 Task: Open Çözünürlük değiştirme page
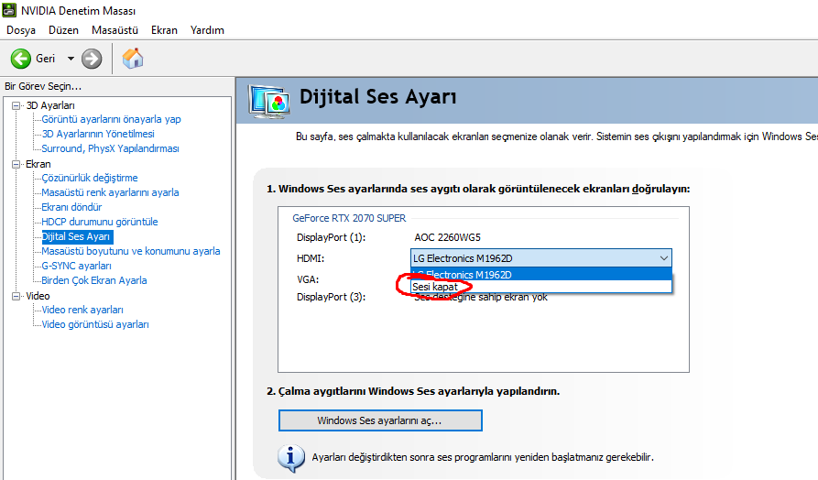pos(90,178)
